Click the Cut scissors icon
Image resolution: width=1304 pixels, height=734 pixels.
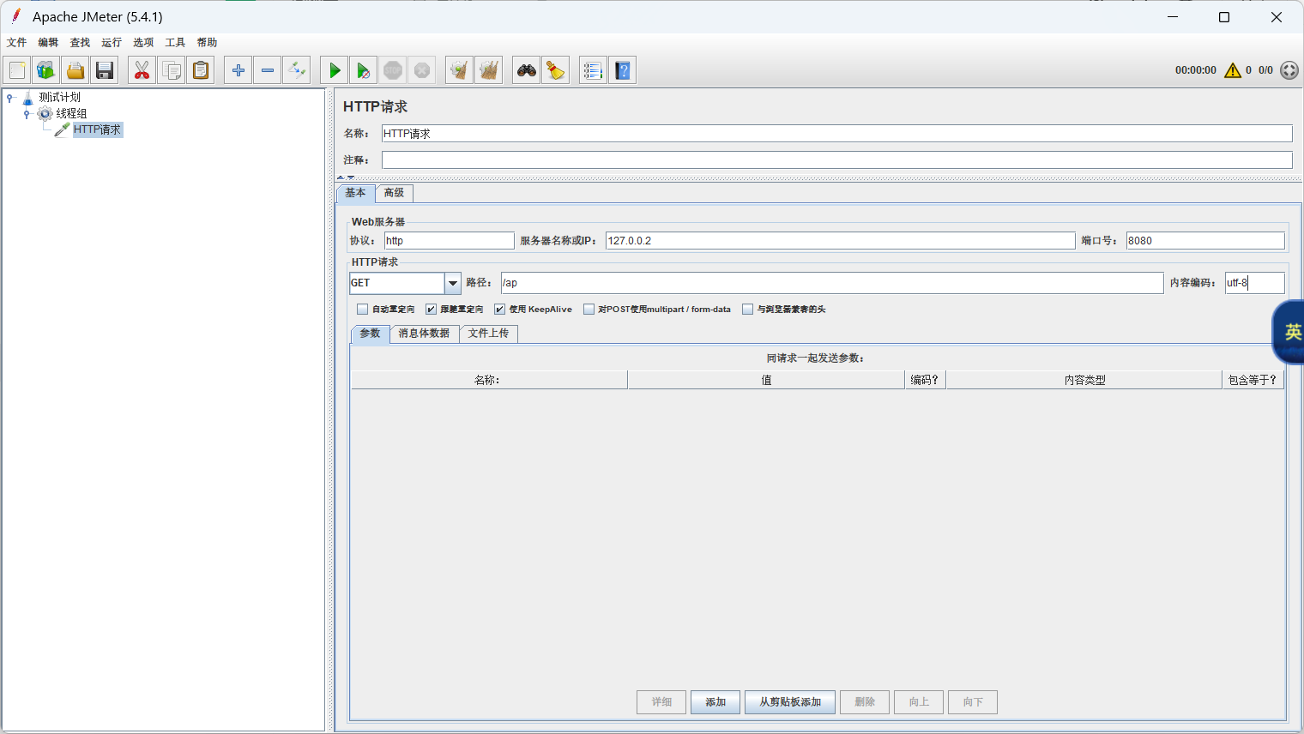[x=142, y=70]
